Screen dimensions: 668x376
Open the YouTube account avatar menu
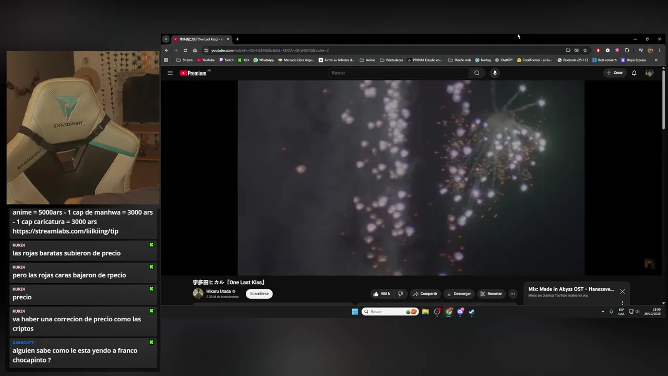649,73
